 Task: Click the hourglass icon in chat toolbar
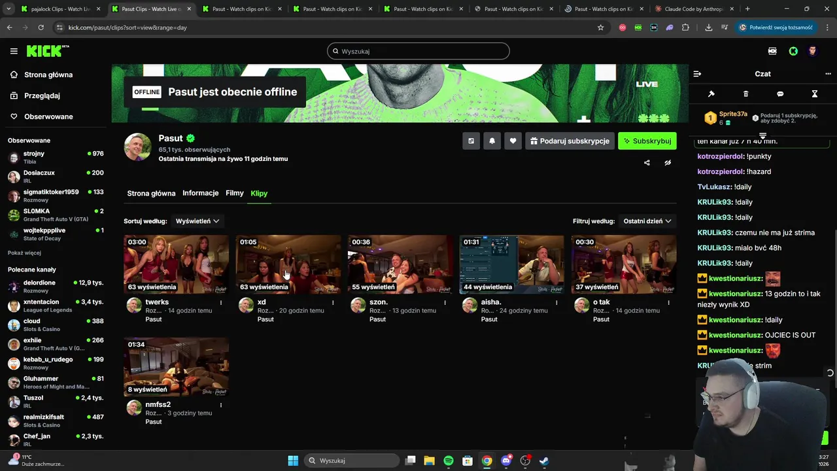815,94
